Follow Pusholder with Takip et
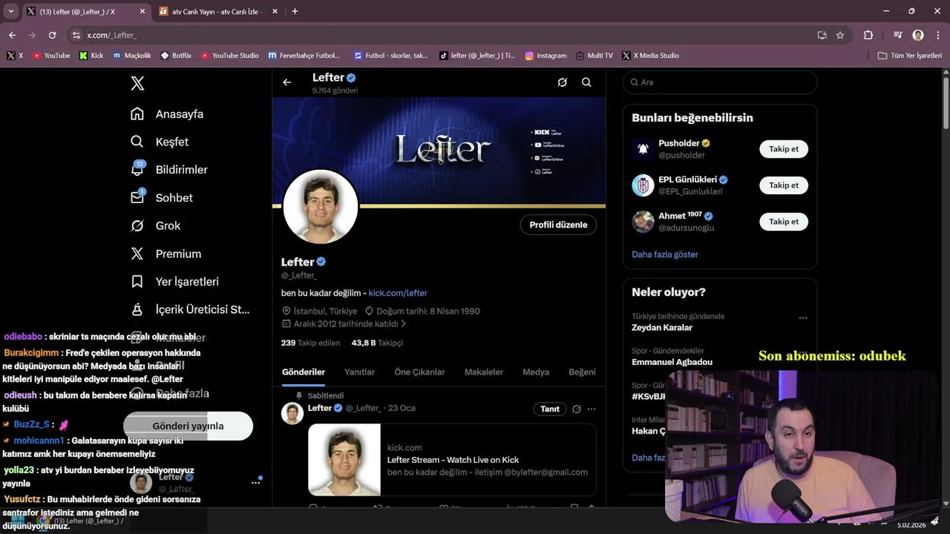The image size is (950, 534). pyautogui.click(x=784, y=149)
